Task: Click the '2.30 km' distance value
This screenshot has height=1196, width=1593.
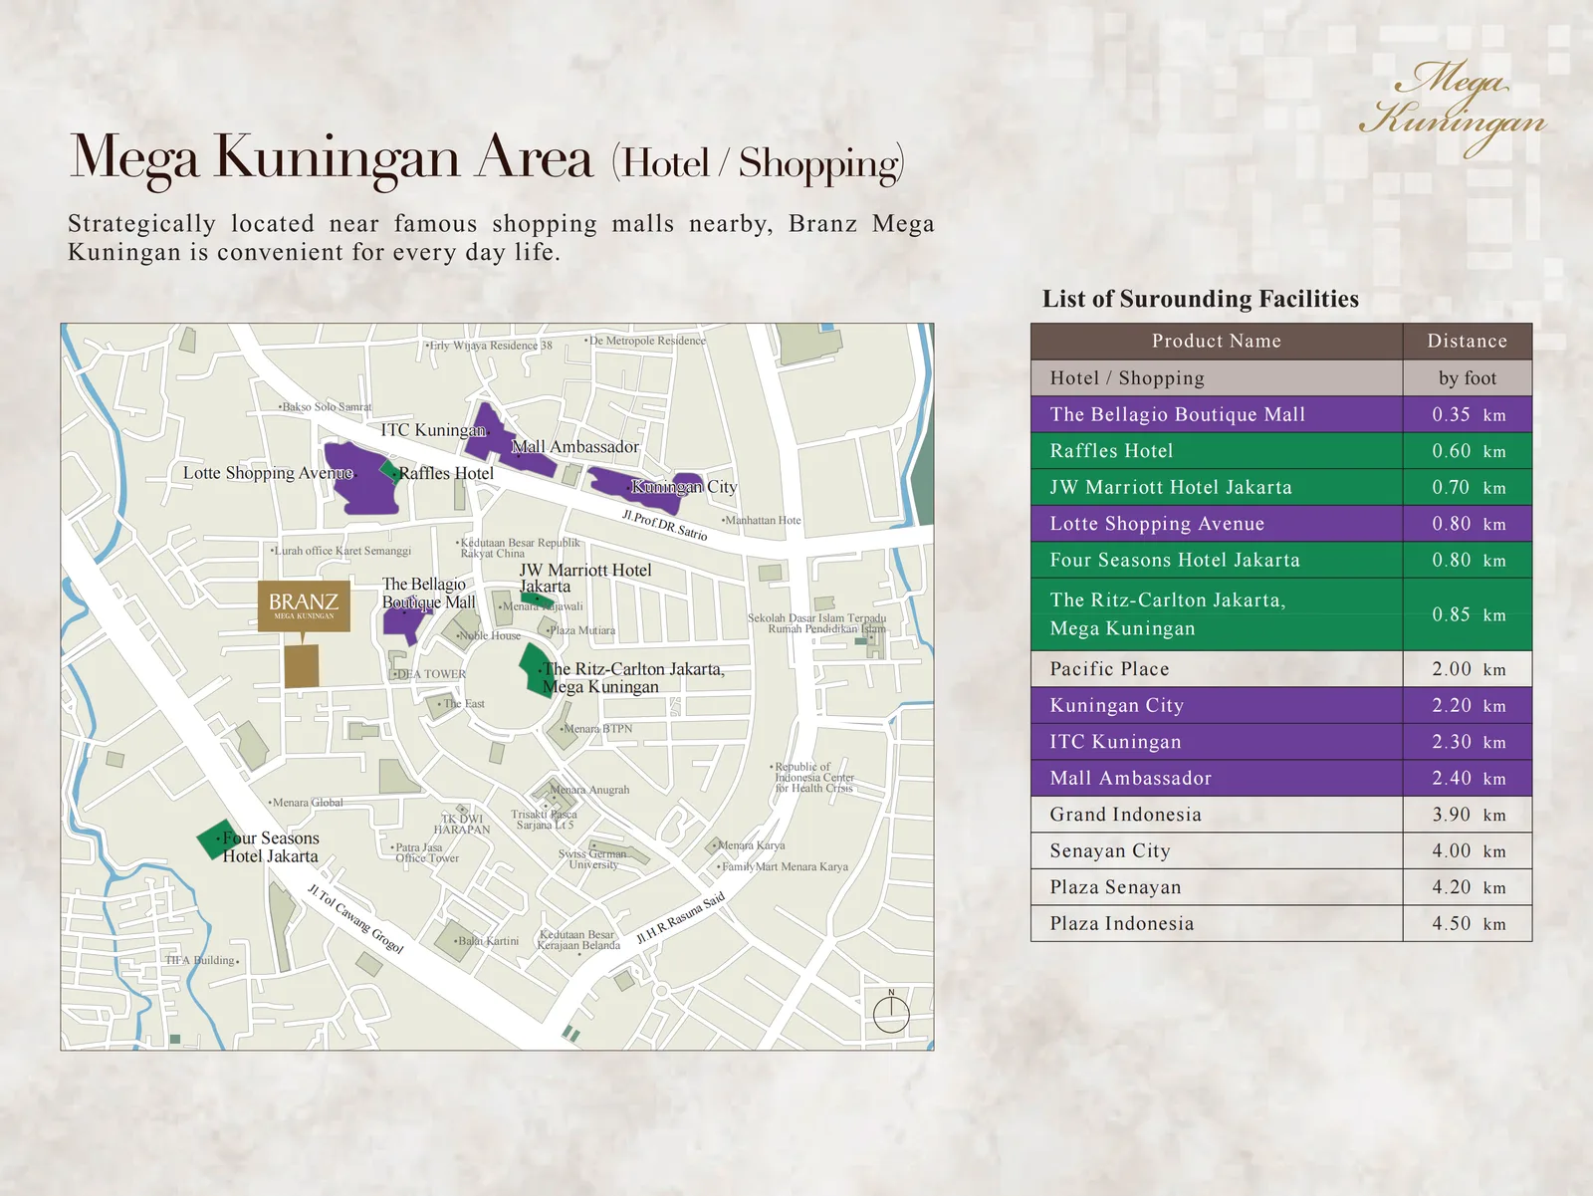Action: point(1469,742)
